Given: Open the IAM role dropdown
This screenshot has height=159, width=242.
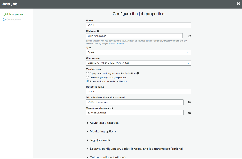Looking at the screenshot, I should tap(134, 36).
